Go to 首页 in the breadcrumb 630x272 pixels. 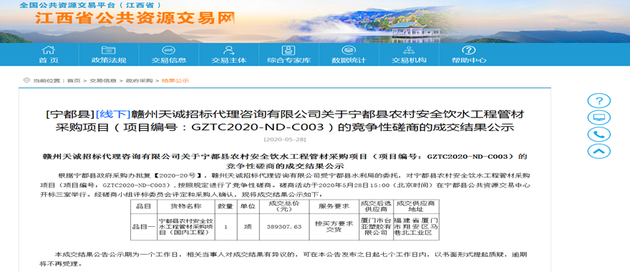click(74, 81)
